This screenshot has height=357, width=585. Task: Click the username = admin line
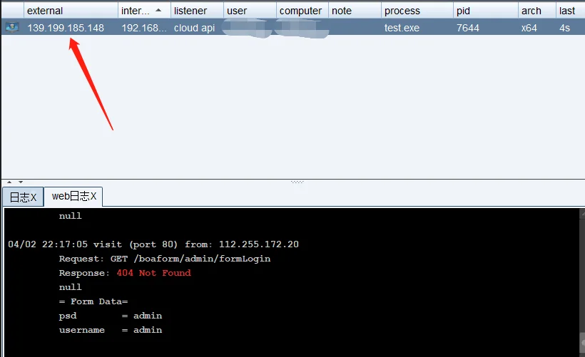[x=111, y=330]
